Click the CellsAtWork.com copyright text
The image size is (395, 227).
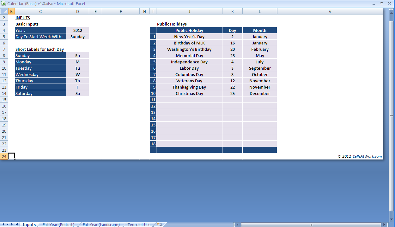pyautogui.click(x=360, y=156)
